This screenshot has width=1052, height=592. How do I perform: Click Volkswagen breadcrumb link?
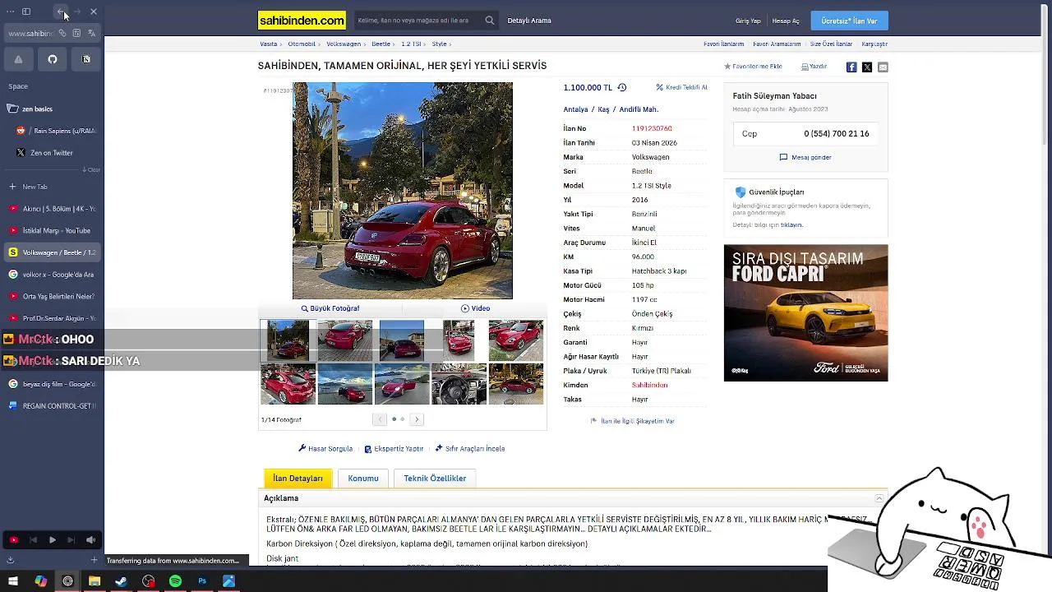(344, 44)
